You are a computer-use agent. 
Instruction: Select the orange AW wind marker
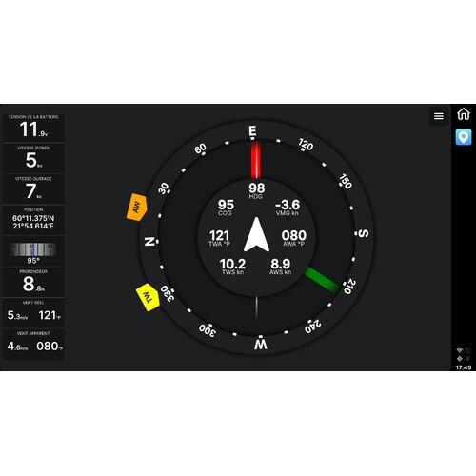point(136,208)
